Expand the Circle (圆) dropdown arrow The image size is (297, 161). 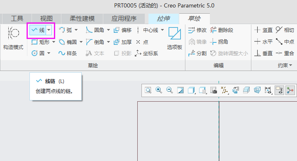49,53
